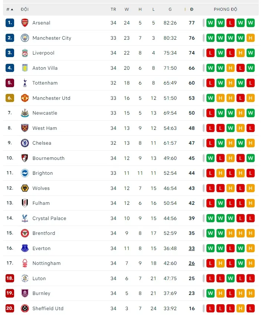This screenshot has width=261, height=315.
Task: Click Manchester City's yellow H form badge
Action: [251, 38]
